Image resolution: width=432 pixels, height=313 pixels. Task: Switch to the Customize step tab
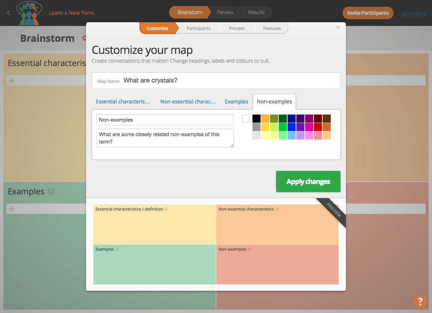click(158, 28)
